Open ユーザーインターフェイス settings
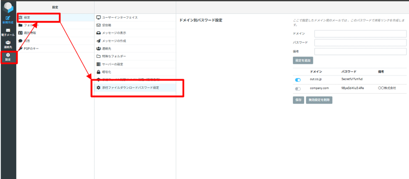This screenshot has height=179, width=409. pyautogui.click(x=135, y=18)
